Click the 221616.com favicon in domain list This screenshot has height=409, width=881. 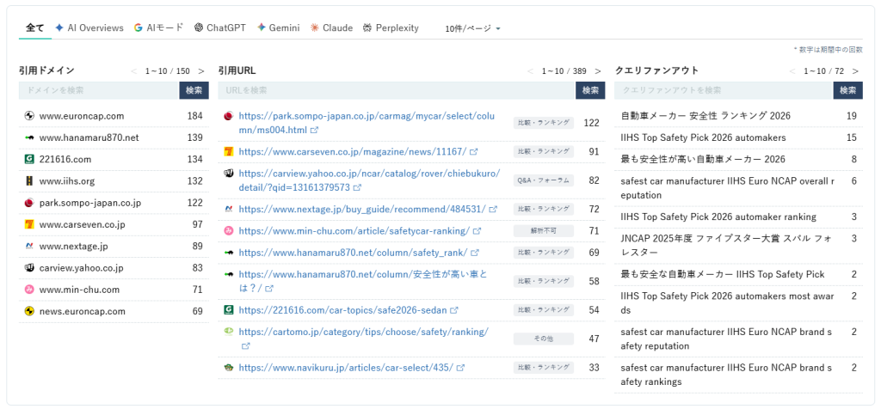30,159
